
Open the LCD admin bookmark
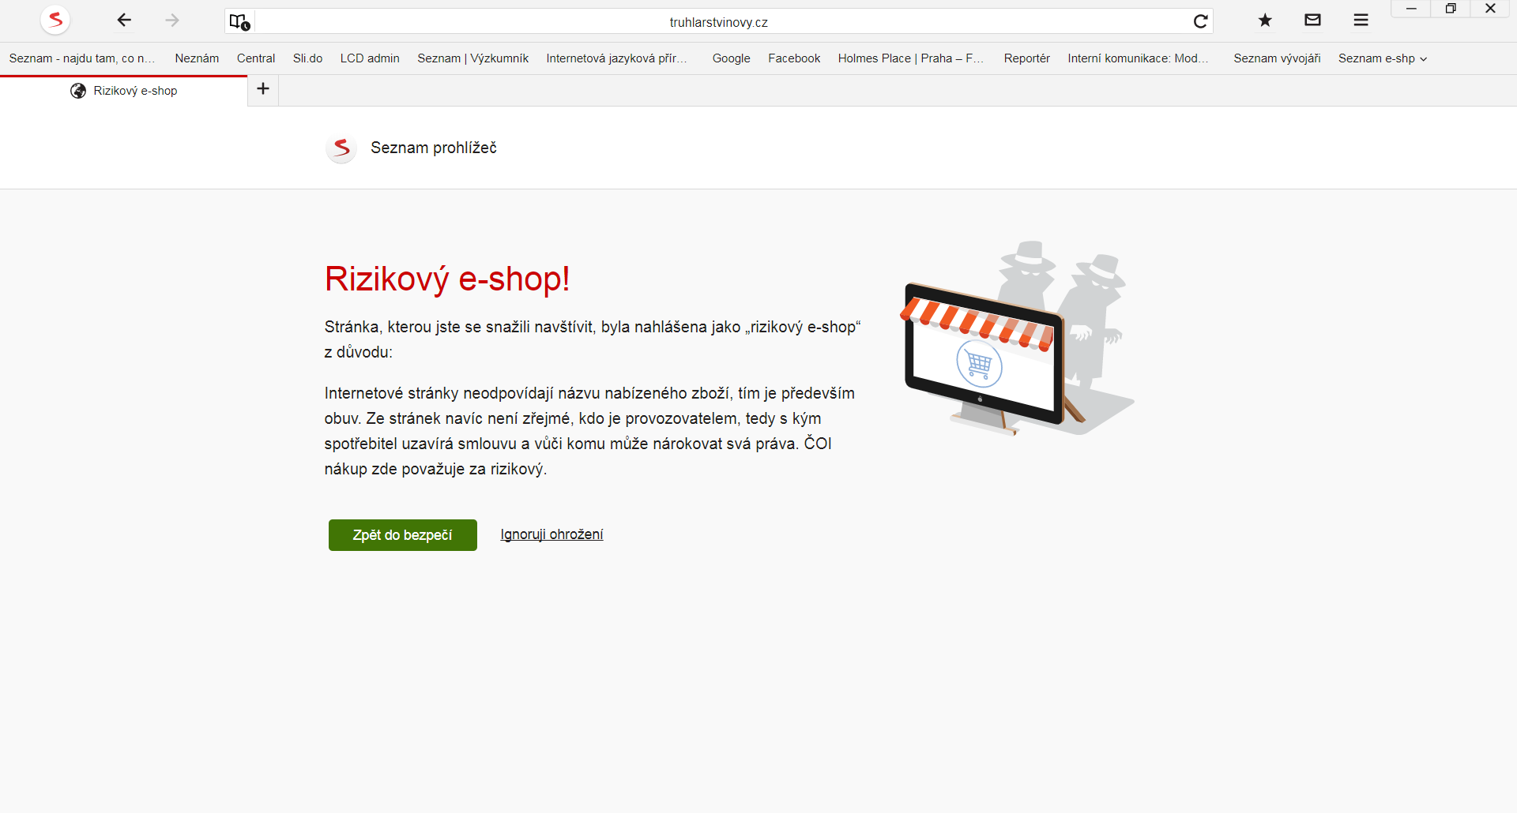point(370,58)
